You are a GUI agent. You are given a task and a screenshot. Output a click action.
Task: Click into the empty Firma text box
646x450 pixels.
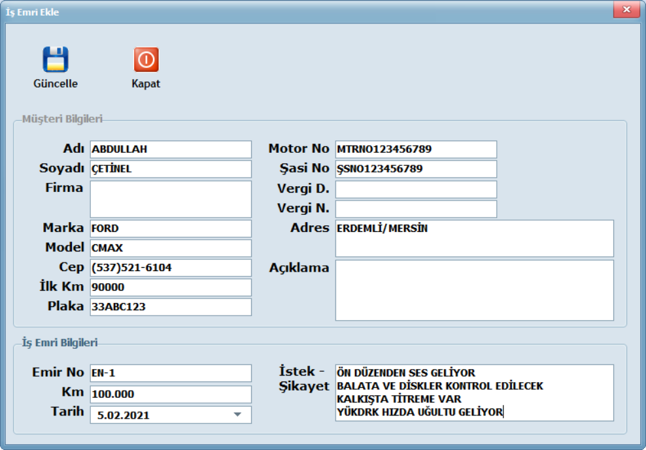[171, 199]
